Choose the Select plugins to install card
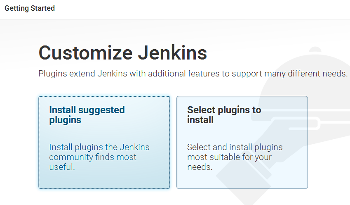Image resolution: width=350 pixels, height=205 pixels. (x=242, y=142)
